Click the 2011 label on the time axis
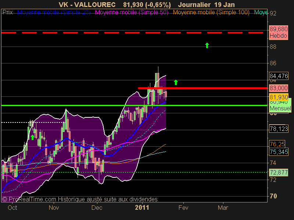This screenshot has height=220, width=294. pyautogui.click(x=142, y=208)
